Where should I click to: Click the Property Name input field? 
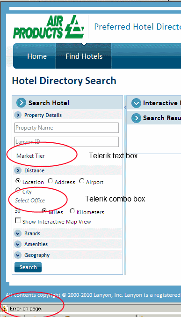click(x=66, y=128)
